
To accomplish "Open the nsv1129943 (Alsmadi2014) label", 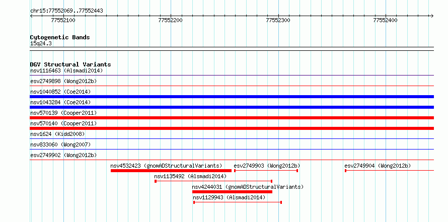I will [229, 197].
